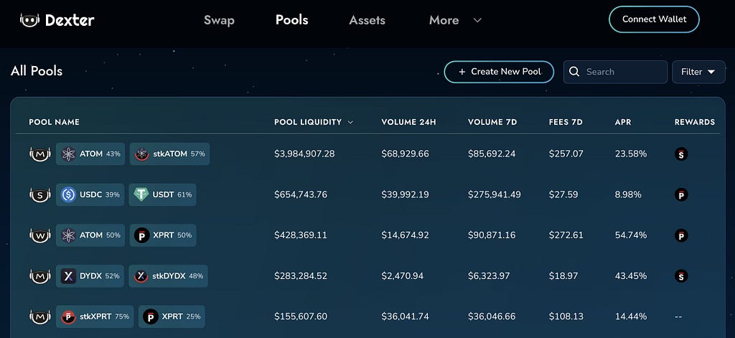Click the reward icon in ATOM/XPRT row
735x338 pixels.
[x=681, y=235]
